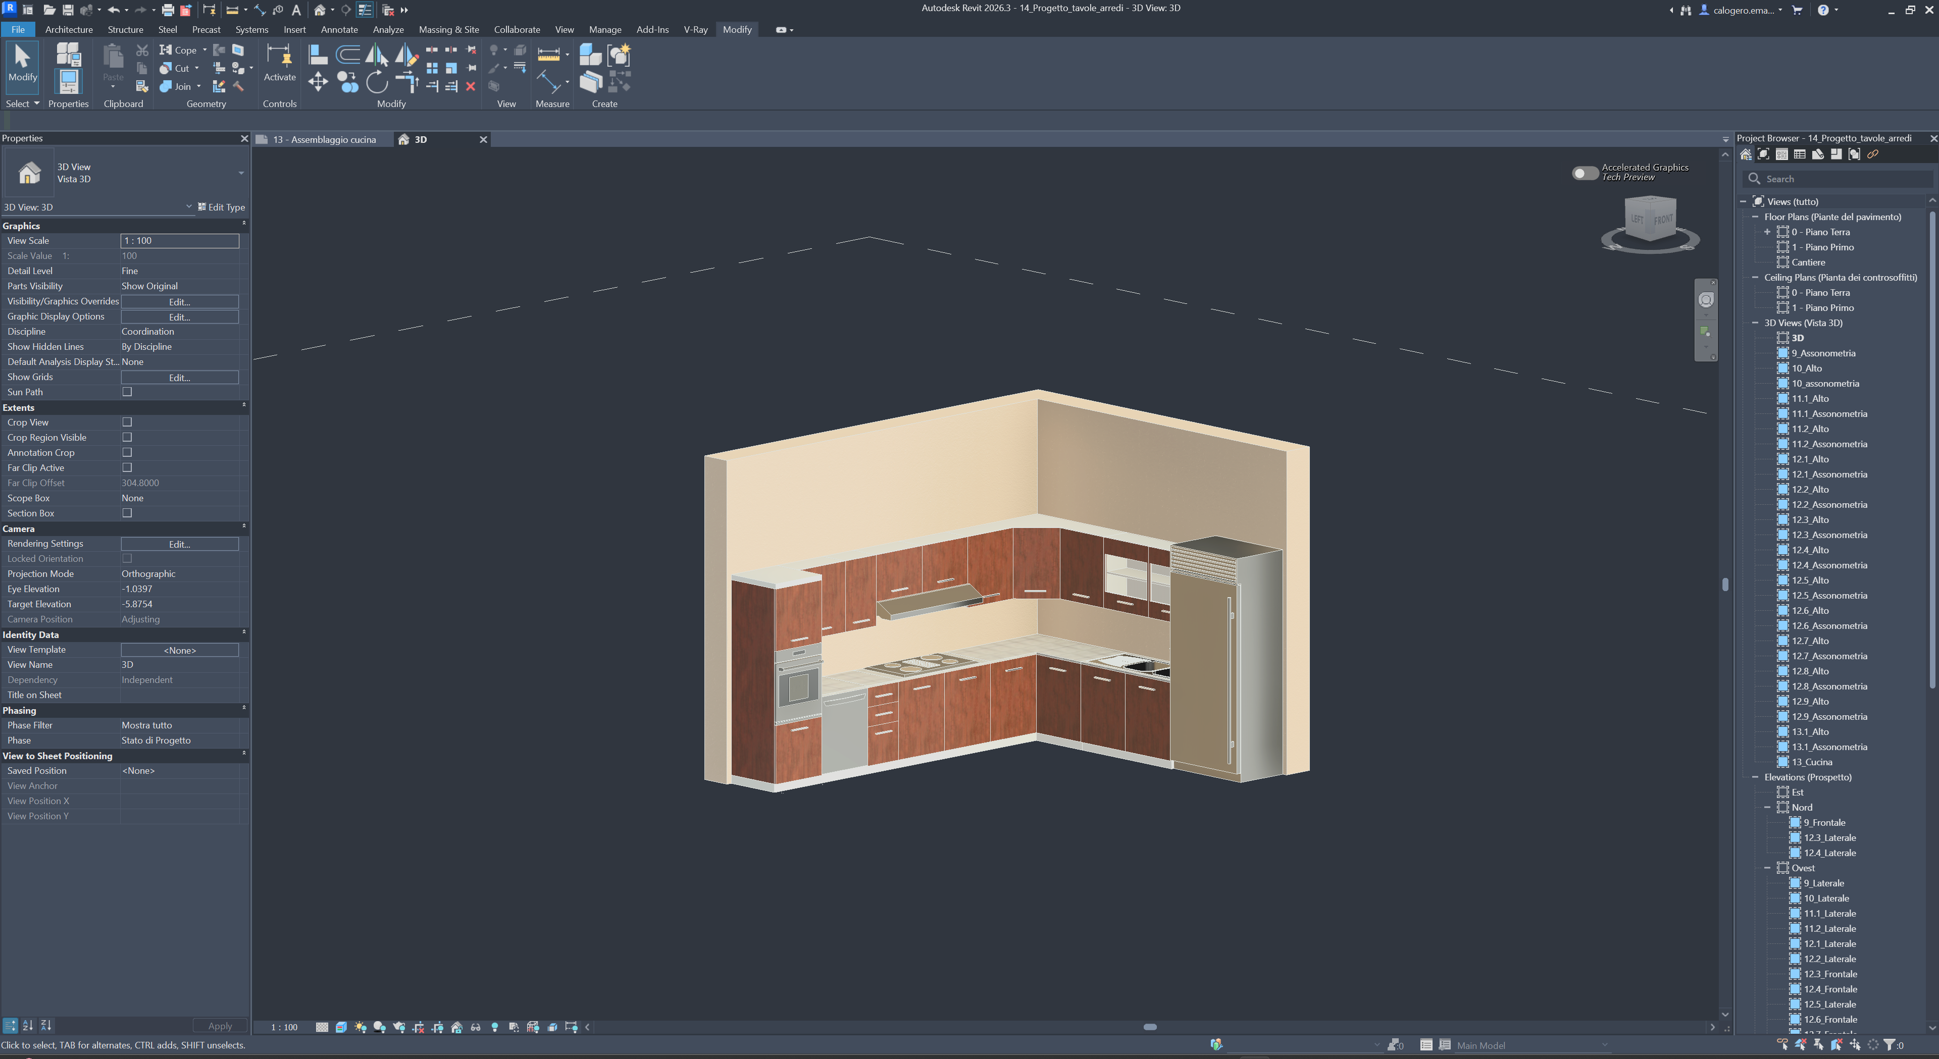Click the Offset tool icon

coord(347,54)
